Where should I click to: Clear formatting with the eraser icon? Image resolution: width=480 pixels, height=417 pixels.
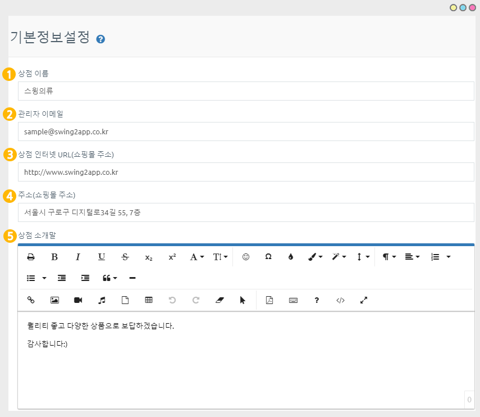[220, 300]
